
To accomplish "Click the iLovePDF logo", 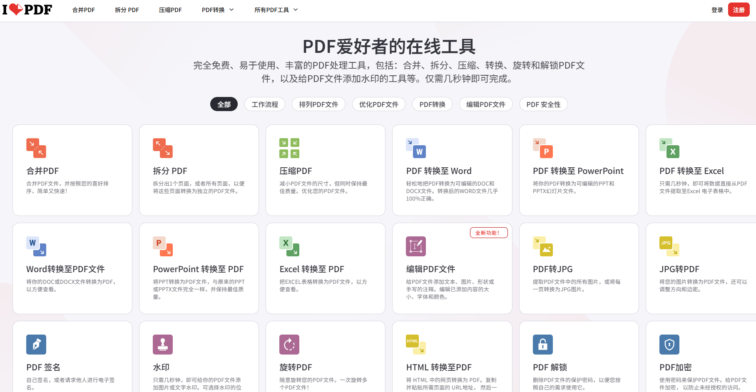I will click(x=27, y=10).
